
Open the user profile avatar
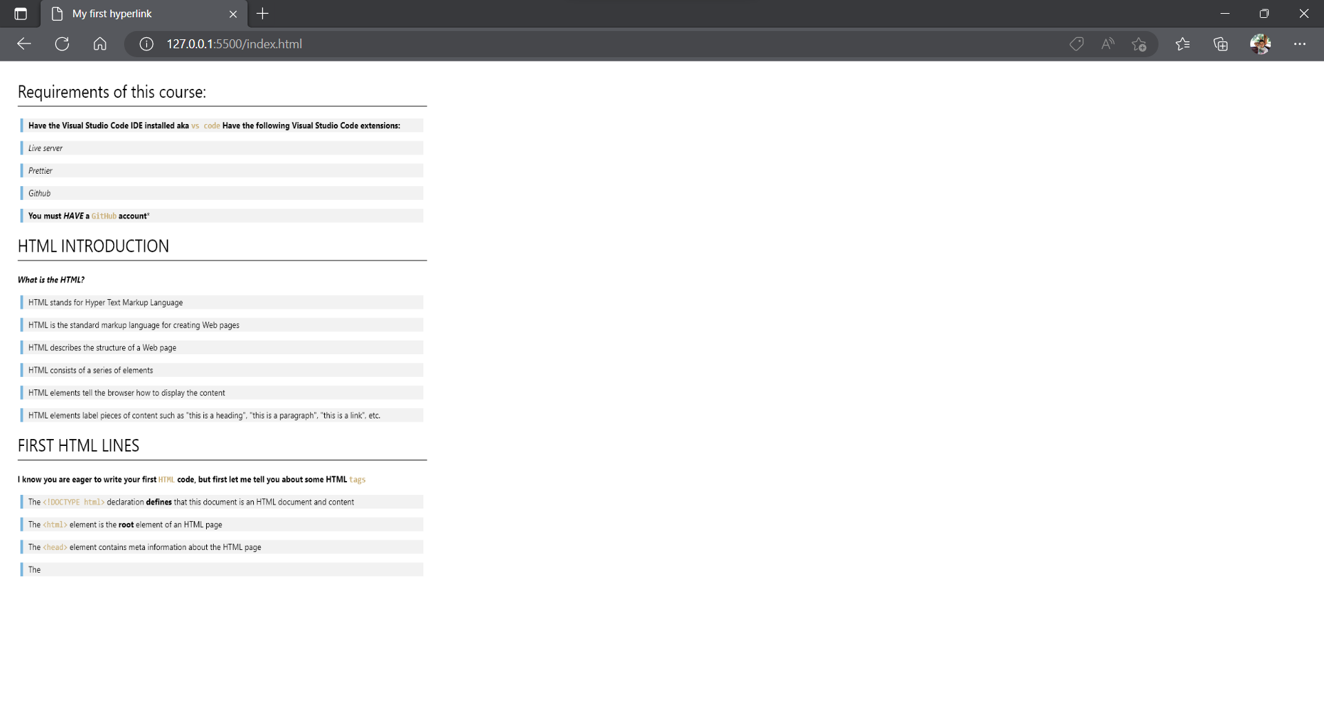coord(1261,44)
